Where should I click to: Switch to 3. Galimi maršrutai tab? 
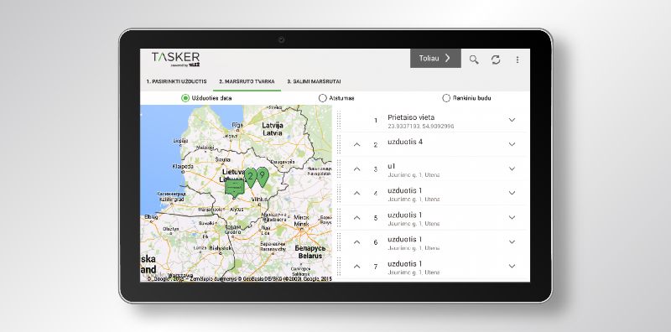click(314, 81)
